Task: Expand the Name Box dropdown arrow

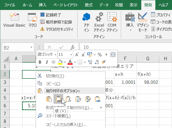Action: point(31,47)
